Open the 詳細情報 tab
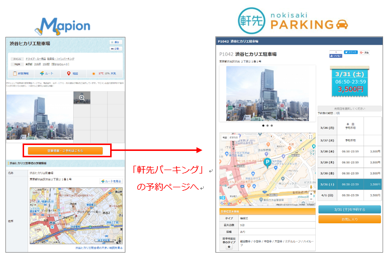Viewport: 388px width, 262px height. pyautogui.click(x=21, y=74)
